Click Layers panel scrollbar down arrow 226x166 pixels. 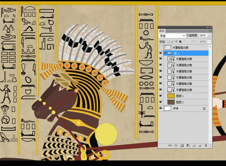(210, 142)
